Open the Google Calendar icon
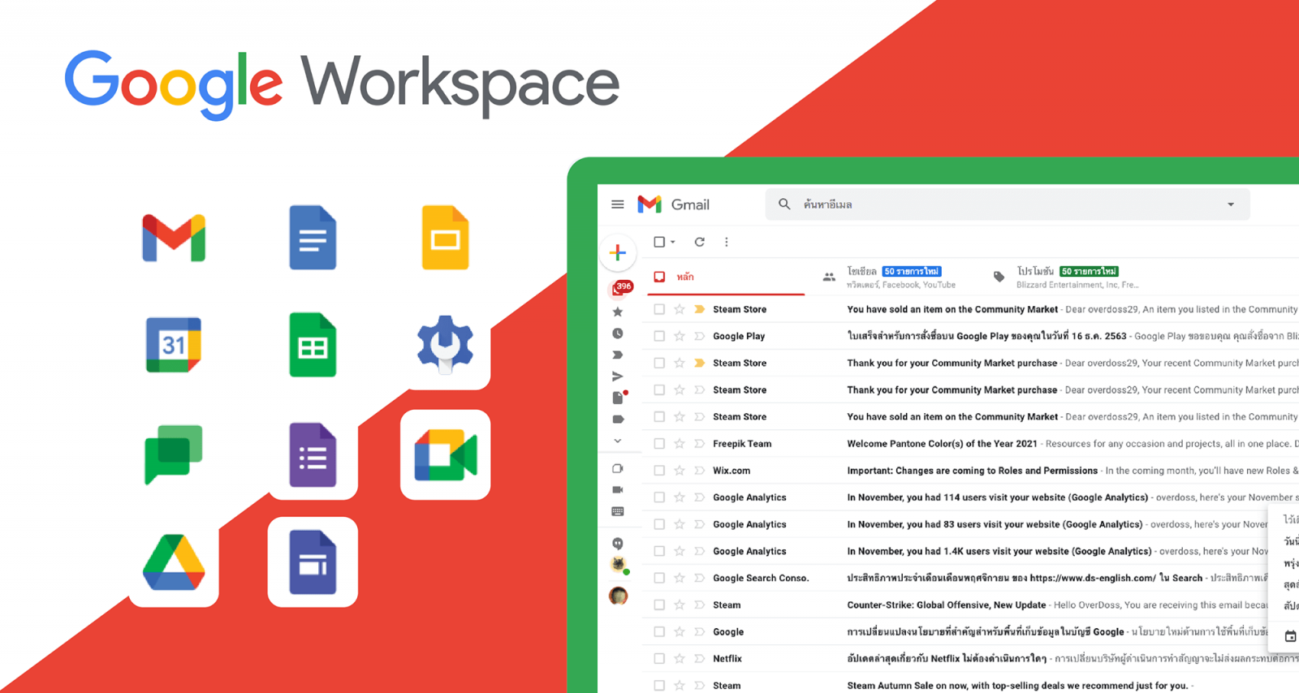 tap(174, 345)
